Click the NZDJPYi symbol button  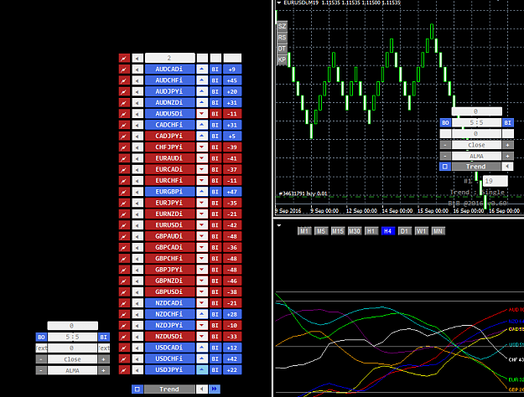coord(169,326)
